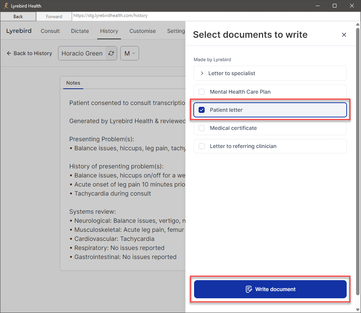Viewport: 361px width, 313px height.
Task: Click the Write document button
Action: point(270,289)
